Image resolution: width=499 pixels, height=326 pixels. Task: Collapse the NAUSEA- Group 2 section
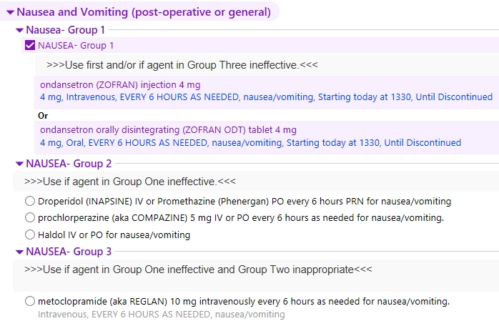19,164
